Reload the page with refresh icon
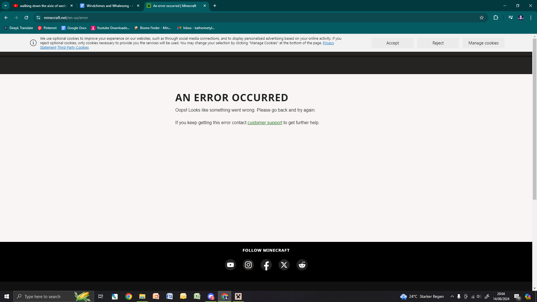This screenshot has height=302, width=537. [26, 18]
